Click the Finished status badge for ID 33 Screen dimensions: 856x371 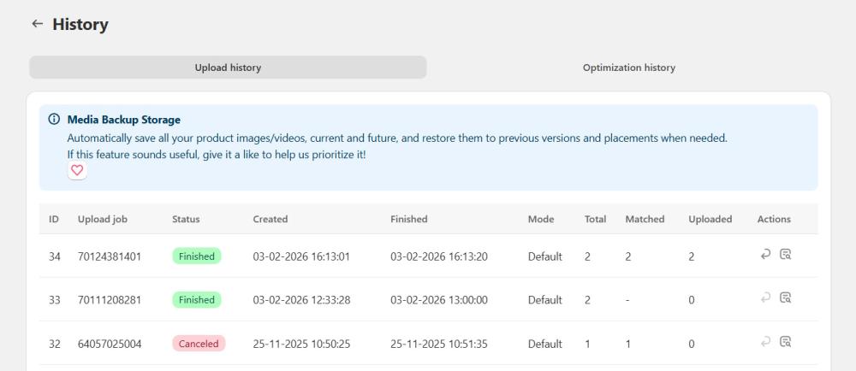(x=197, y=300)
